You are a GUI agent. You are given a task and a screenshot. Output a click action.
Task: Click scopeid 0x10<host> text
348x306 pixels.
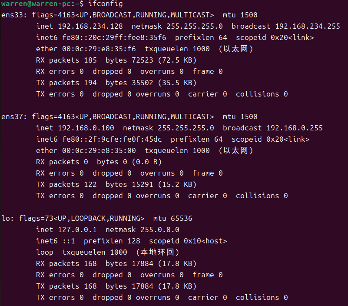click(188, 241)
